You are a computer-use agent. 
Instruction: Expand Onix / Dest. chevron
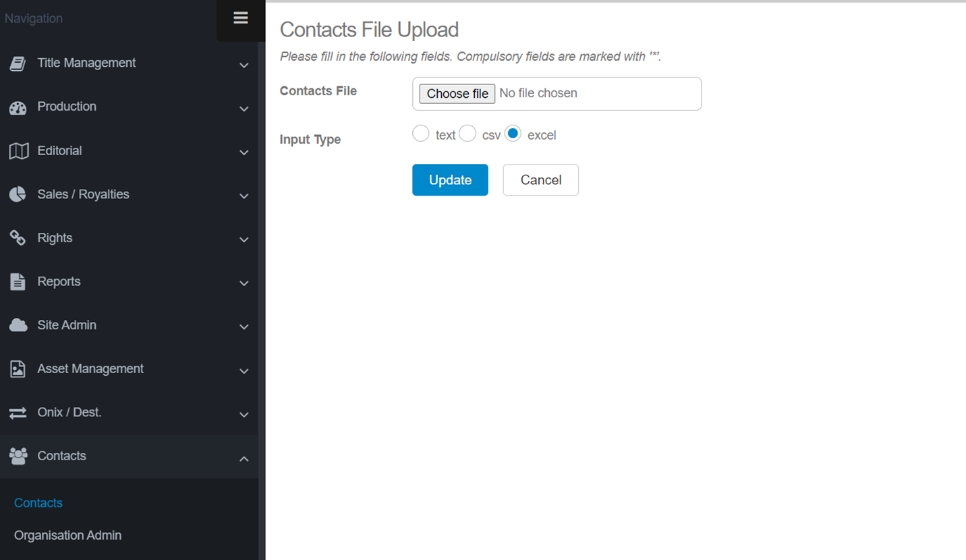pyautogui.click(x=244, y=415)
